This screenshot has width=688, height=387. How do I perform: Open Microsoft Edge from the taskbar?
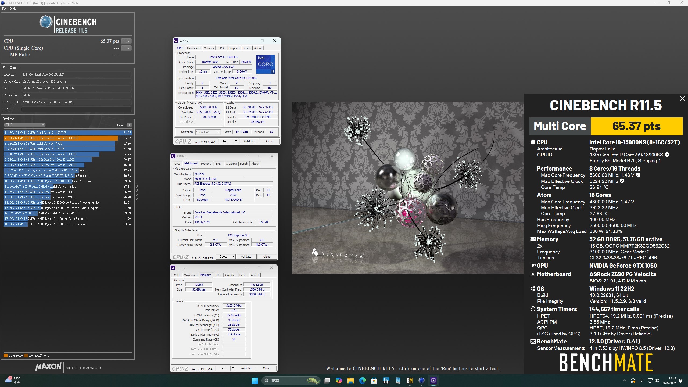[x=363, y=381]
